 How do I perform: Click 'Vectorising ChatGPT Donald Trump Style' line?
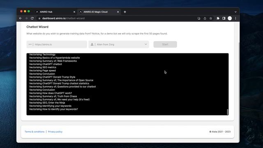(x=52, y=77)
